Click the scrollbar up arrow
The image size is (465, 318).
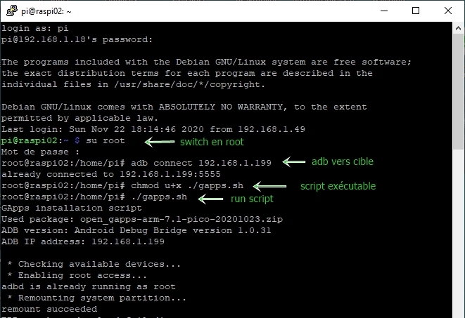[458, 28]
